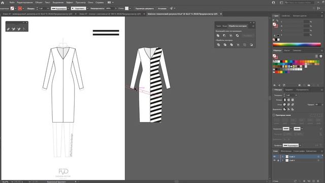Click the Установки button
This screenshot has height=183, width=325.
(x=162, y=9)
